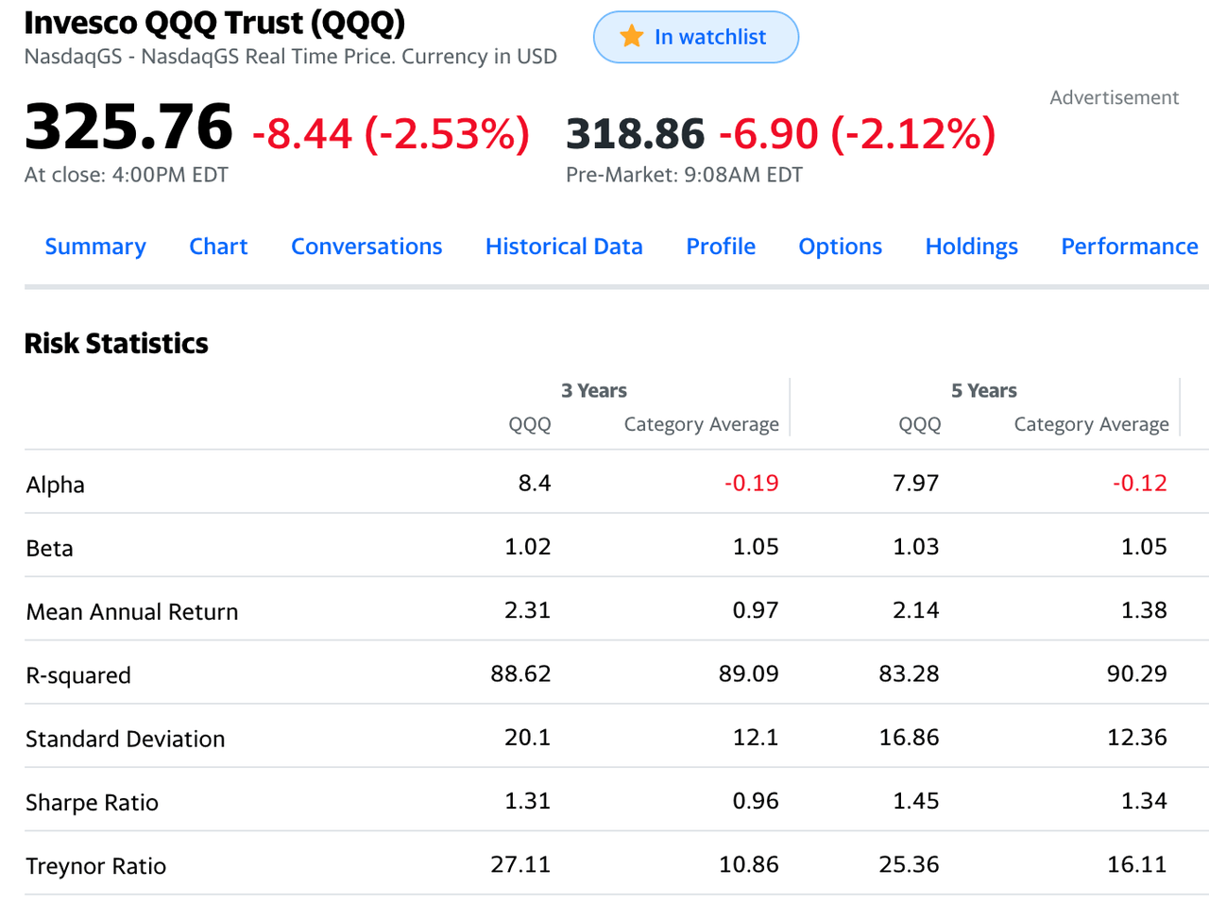Click the star icon in watchlist button
The width and height of the screenshot is (1209, 904).
click(x=631, y=37)
